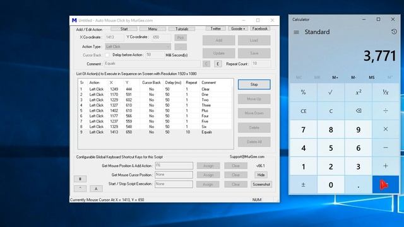The width and height of the screenshot is (404, 227).
Task: Click the Start / Stop Script Execution shortcut field
Action: click(174, 184)
